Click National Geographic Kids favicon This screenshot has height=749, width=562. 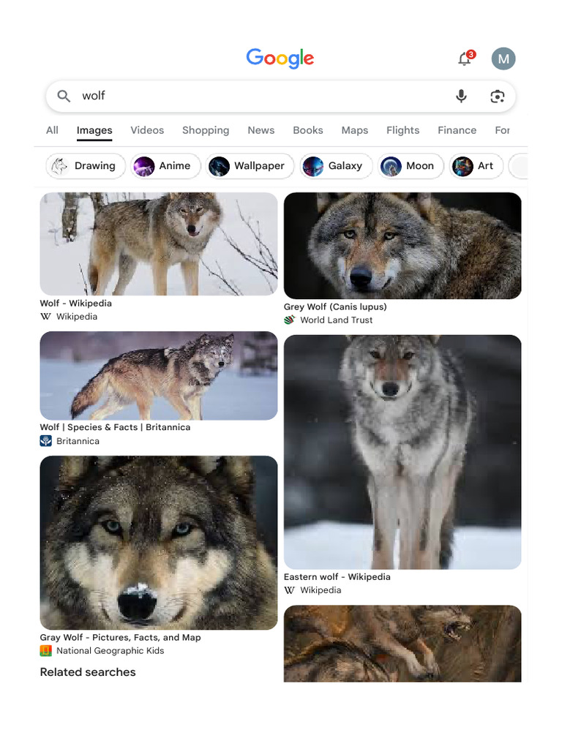click(x=46, y=650)
